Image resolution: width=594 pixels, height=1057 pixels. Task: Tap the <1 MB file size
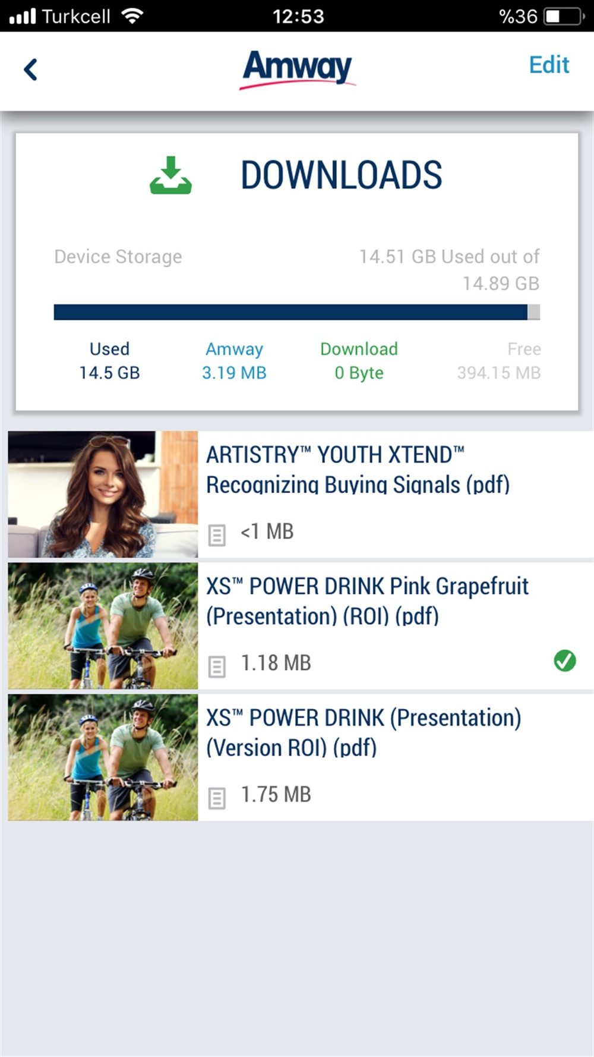pos(267,531)
